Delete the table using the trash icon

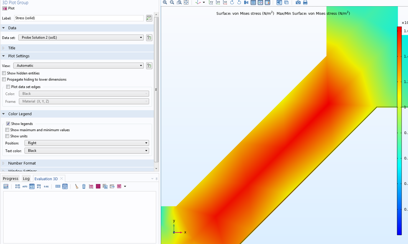click(84, 186)
